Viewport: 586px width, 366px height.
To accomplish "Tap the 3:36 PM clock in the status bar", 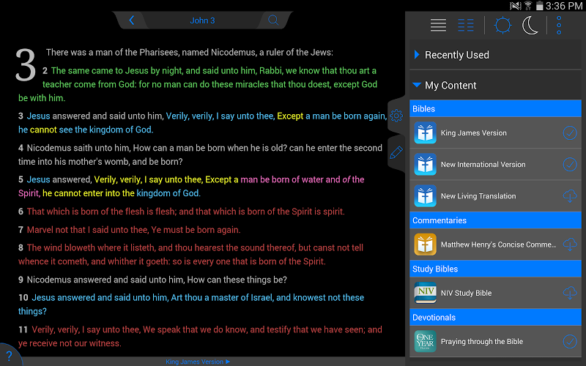I will point(563,6).
